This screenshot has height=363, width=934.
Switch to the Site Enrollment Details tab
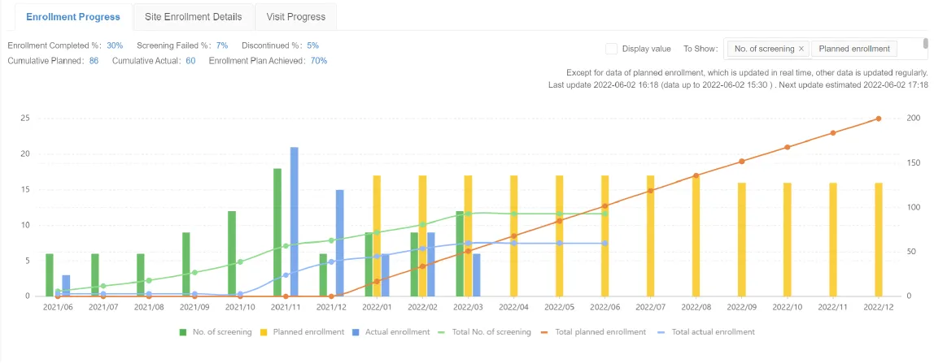pos(193,16)
